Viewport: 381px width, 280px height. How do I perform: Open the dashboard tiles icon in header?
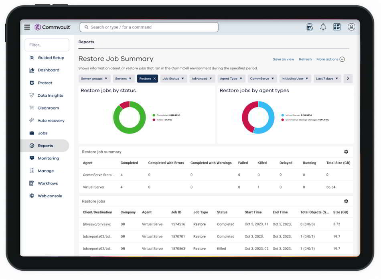pyautogui.click(x=337, y=27)
